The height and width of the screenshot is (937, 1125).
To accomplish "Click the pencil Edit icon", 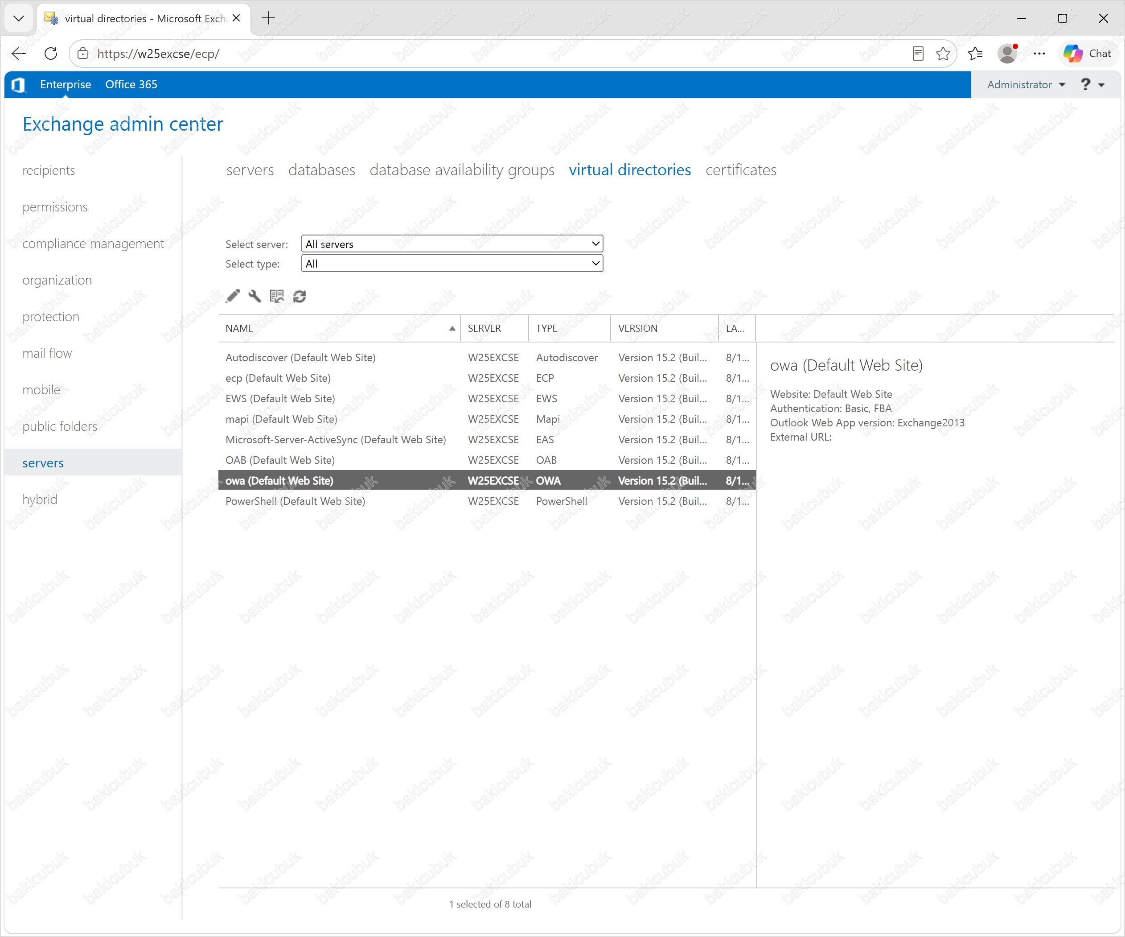I will click(233, 296).
